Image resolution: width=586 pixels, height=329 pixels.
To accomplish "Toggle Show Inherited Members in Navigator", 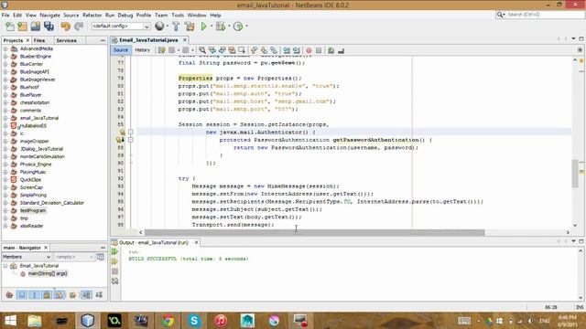I will (x=9, y=295).
